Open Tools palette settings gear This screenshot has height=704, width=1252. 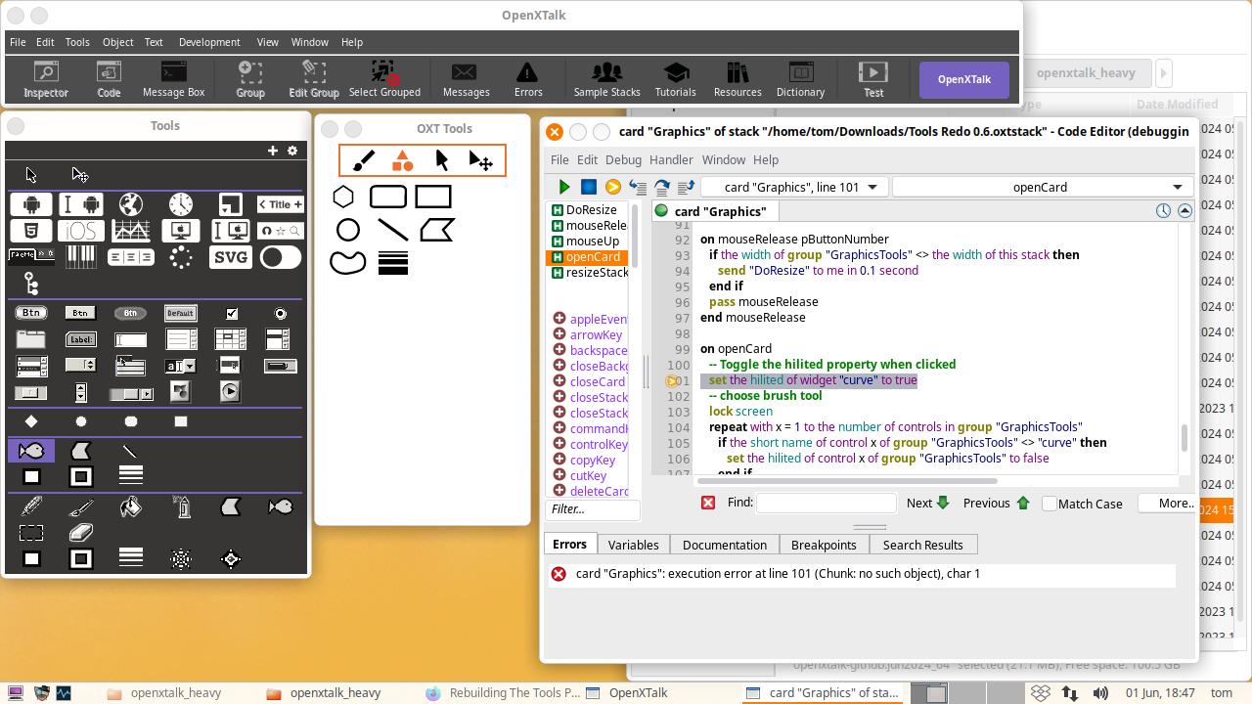[x=292, y=151]
